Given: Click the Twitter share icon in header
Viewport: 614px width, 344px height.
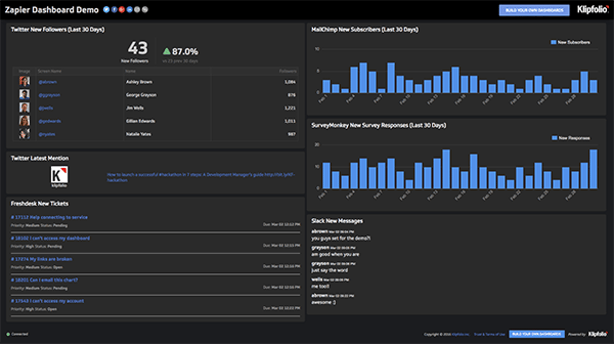Looking at the screenshot, I should click(x=106, y=10).
